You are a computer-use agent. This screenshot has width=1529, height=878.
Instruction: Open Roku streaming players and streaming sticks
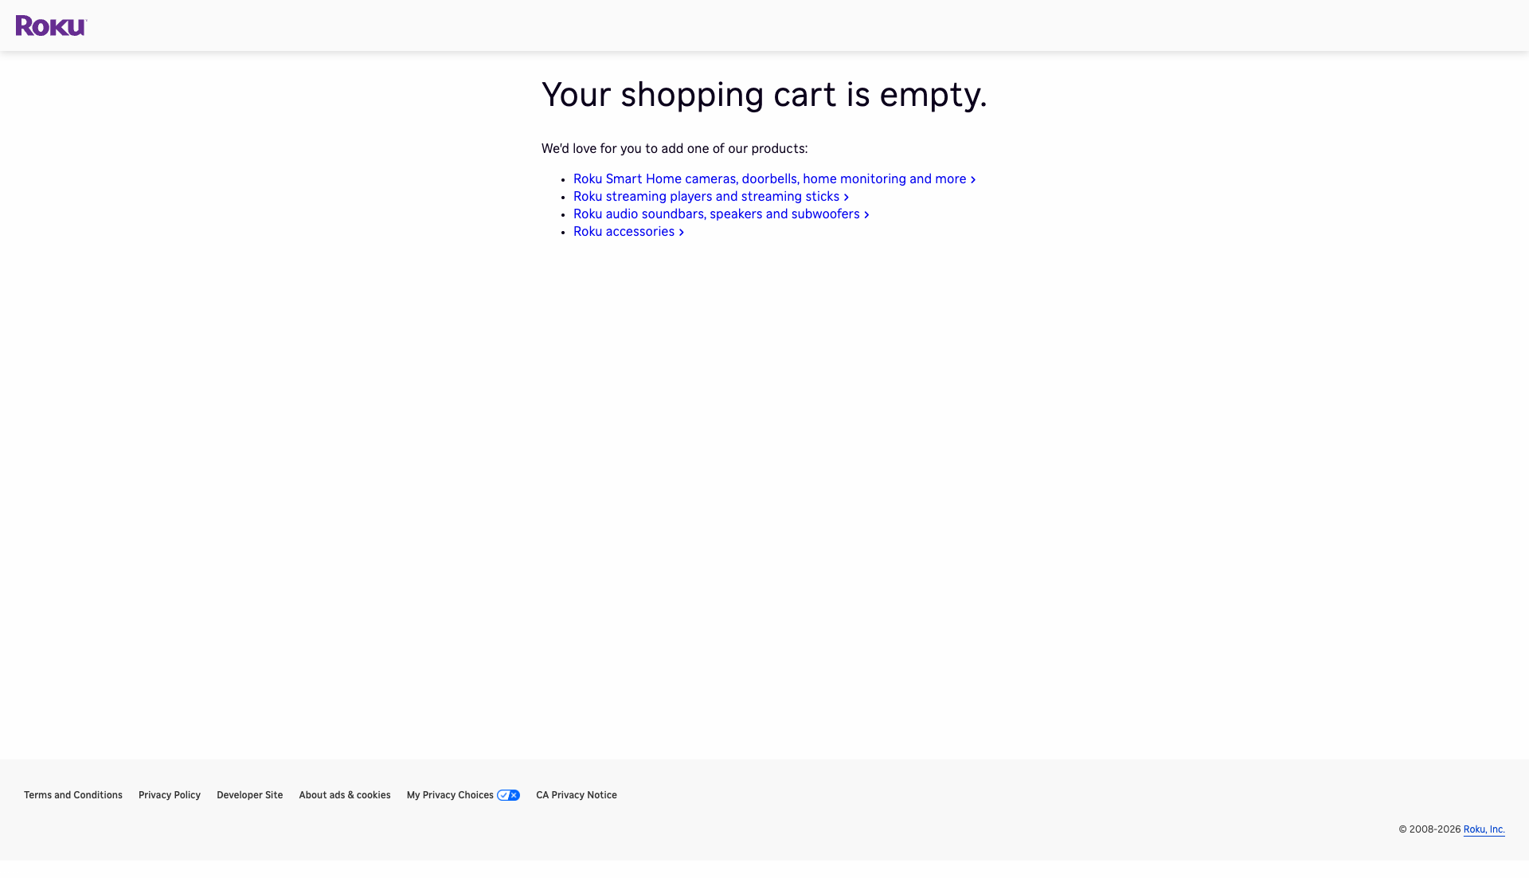pyautogui.click(x=706, y=196)
